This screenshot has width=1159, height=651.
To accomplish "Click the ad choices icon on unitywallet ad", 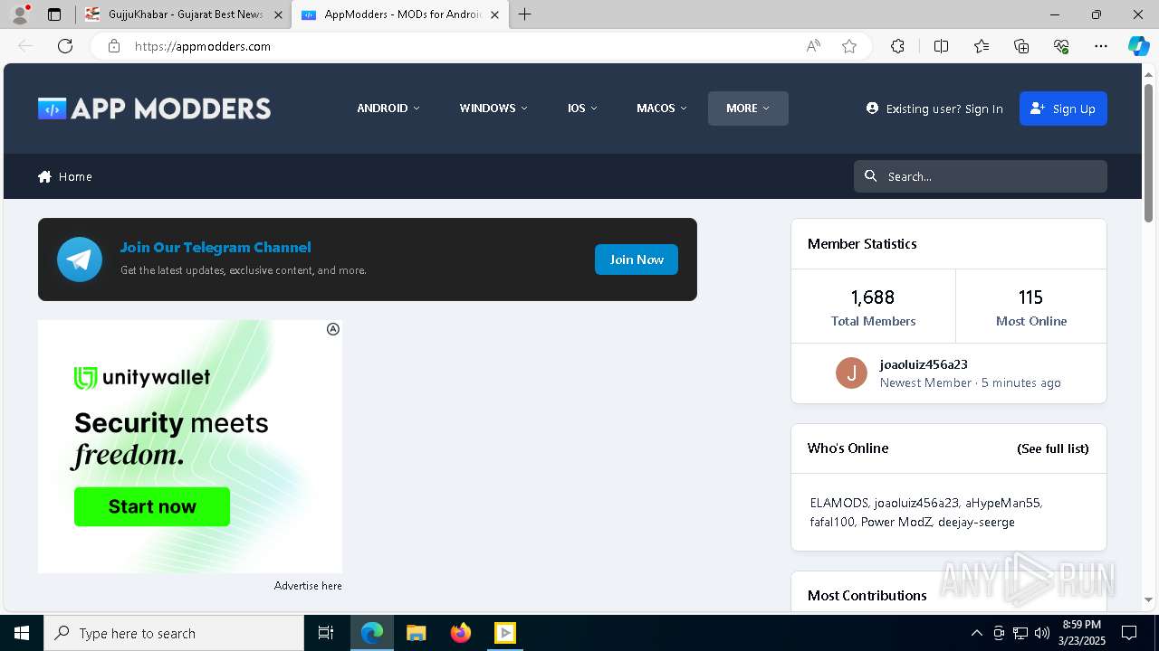I will (333, 329).
